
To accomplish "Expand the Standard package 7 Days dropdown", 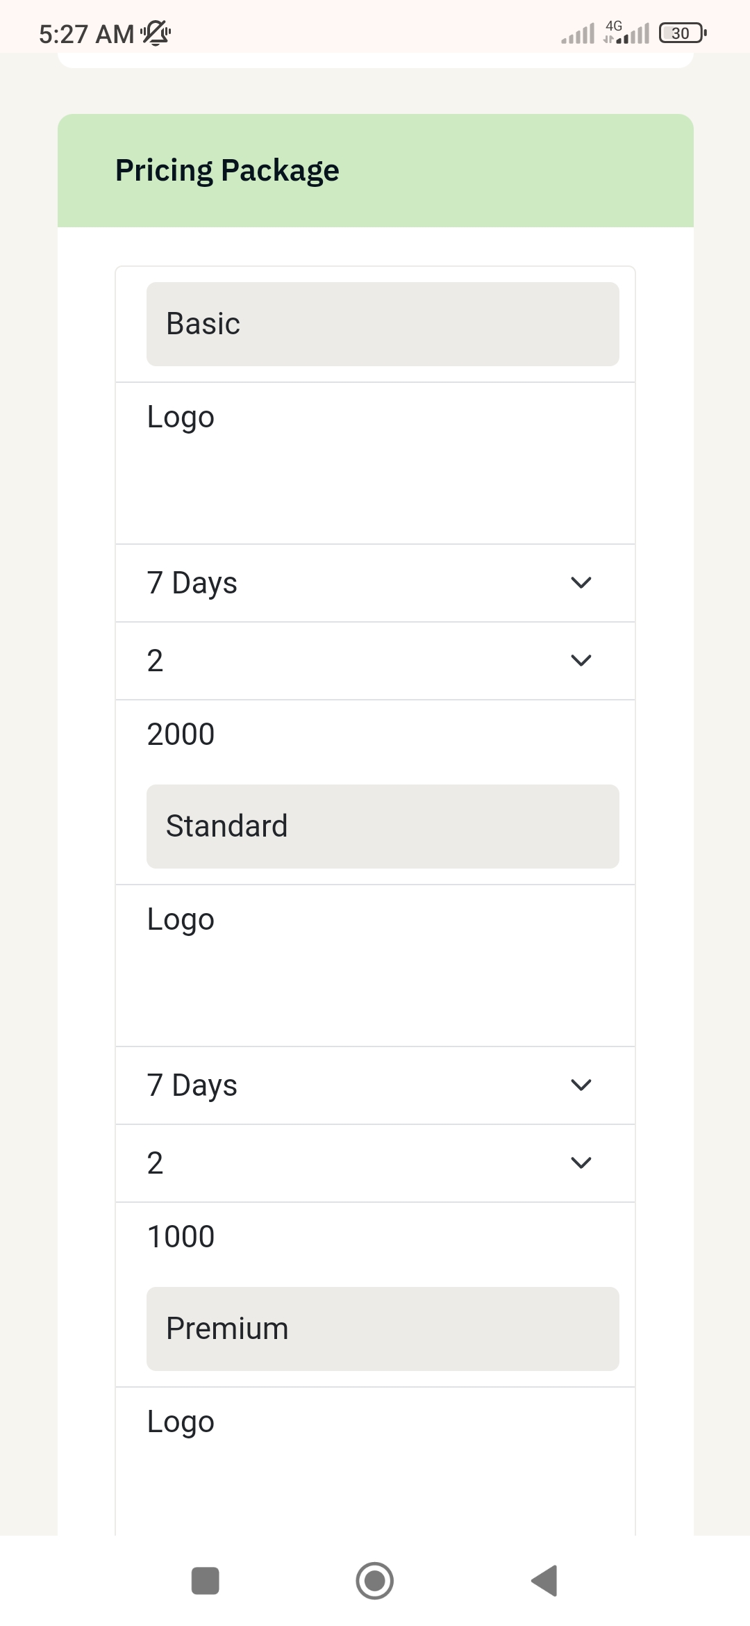I will click(375, 1085).
